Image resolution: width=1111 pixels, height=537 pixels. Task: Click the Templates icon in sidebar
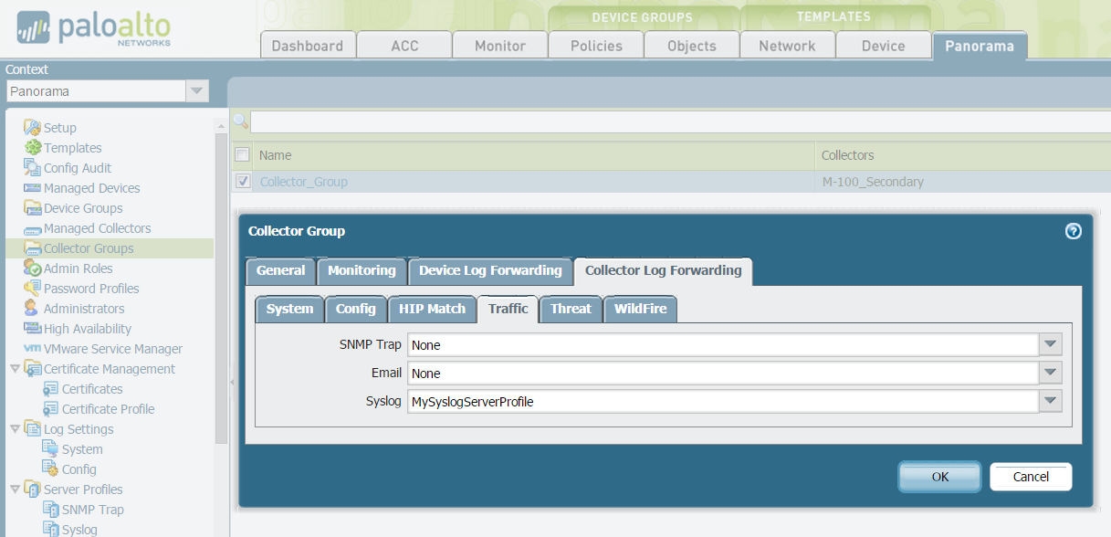tap(33, 148)
